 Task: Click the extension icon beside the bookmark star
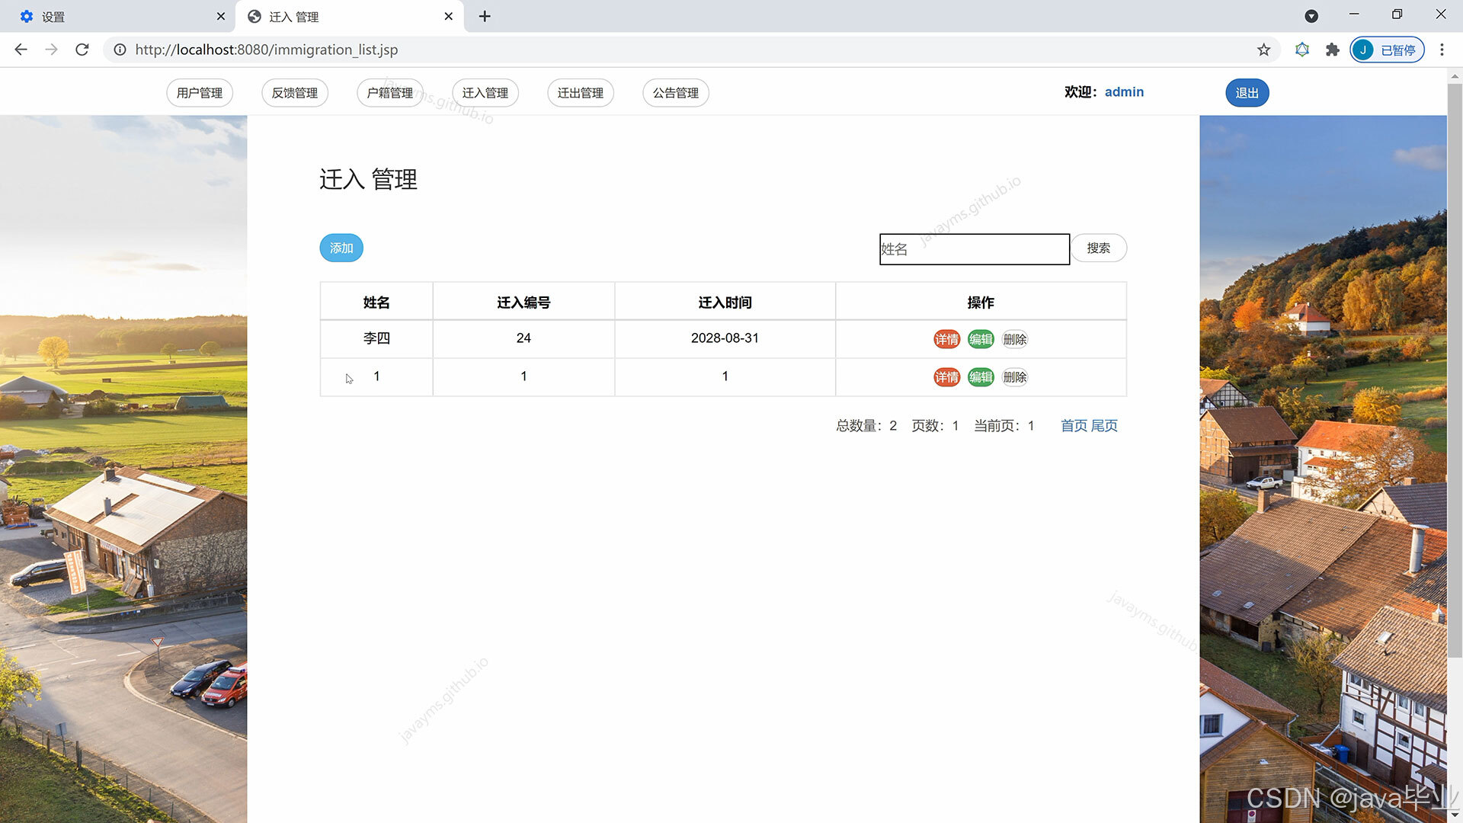coord(1301,50)
